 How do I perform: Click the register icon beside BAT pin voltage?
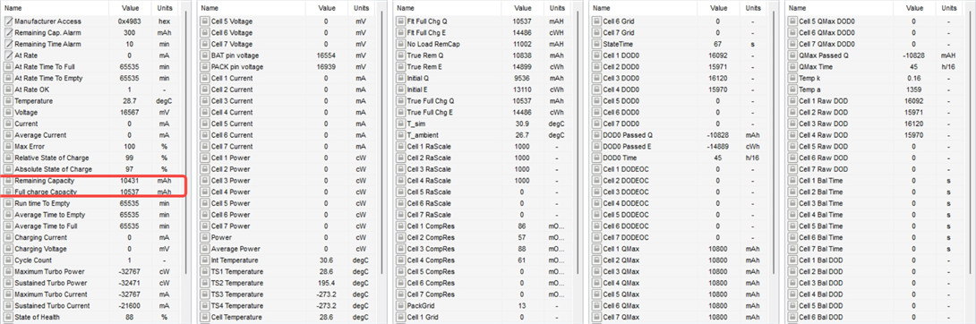(205, 55)
